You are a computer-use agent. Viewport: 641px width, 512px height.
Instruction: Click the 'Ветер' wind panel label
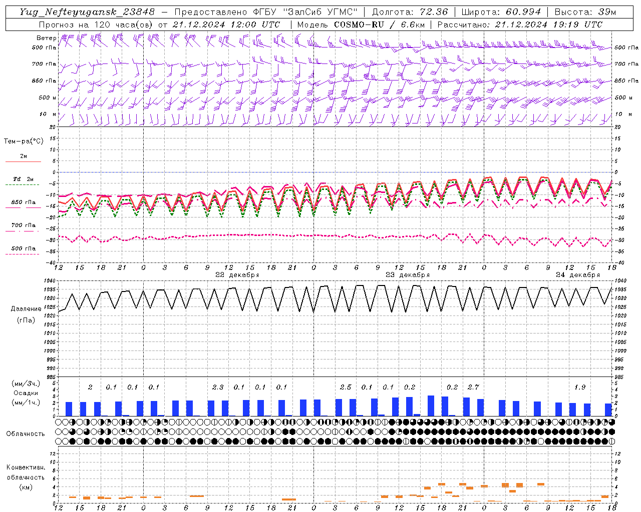(46, 38)
